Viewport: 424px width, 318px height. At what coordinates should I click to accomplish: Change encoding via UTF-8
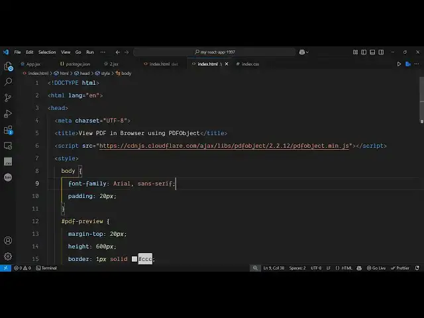tap(316, 268)
